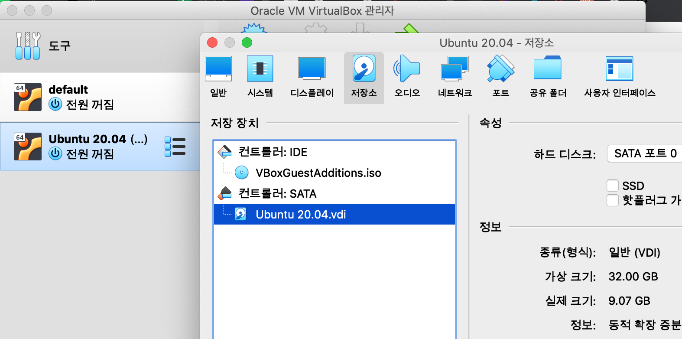682x339 pixels.
Task: Click the 도구 label in the sidebar
Action: tap(59, 46)
